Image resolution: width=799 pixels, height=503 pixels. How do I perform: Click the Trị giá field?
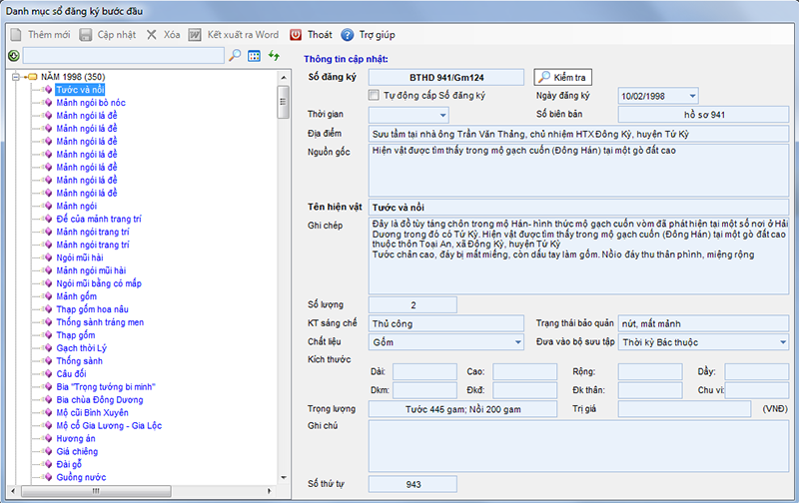(684, 409)
